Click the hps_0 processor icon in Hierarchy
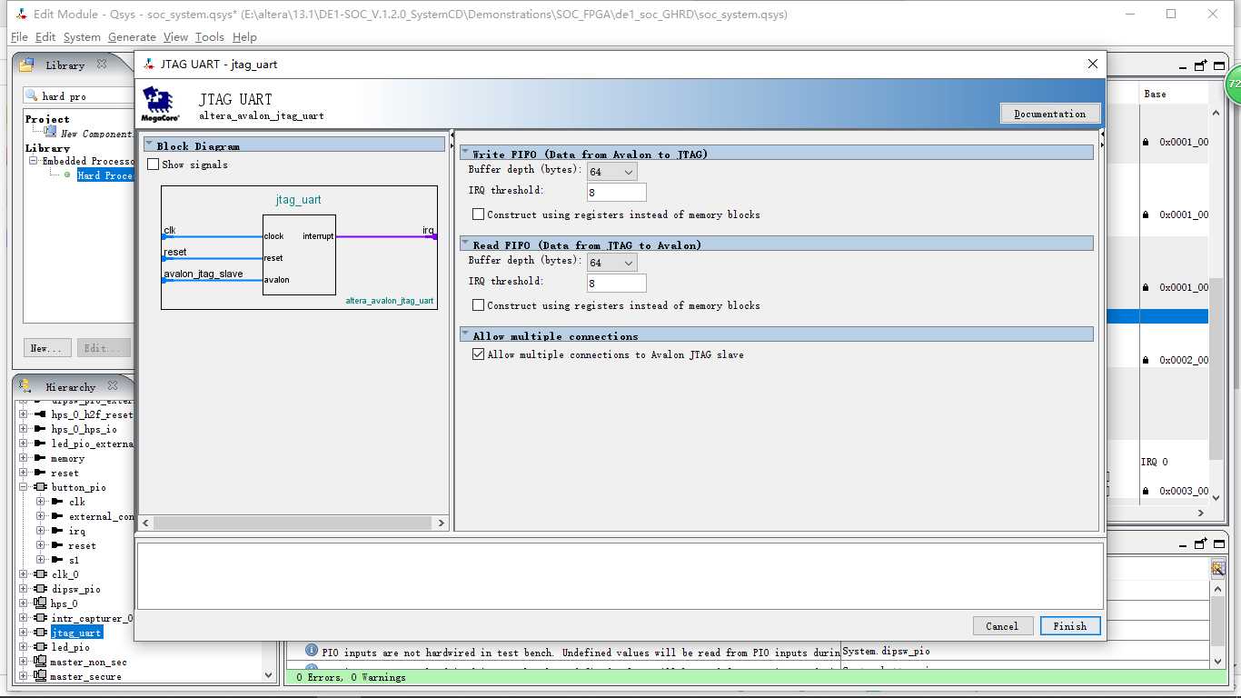Screen dimensions: 1241x698 [x=40, y=603]
